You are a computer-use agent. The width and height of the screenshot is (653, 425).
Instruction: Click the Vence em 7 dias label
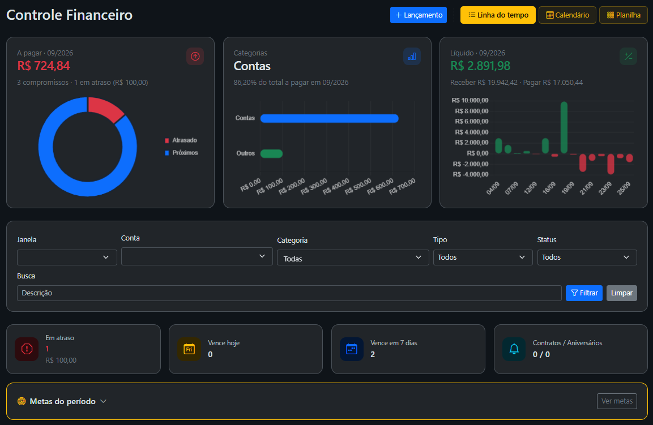pyautogui.click(x=394, y=343)
